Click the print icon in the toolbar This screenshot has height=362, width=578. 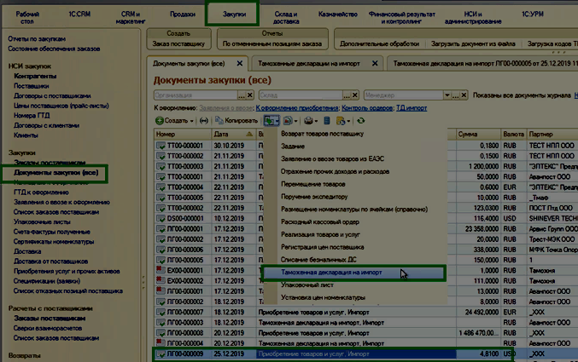pyautogui.click(x=307, y=122)
